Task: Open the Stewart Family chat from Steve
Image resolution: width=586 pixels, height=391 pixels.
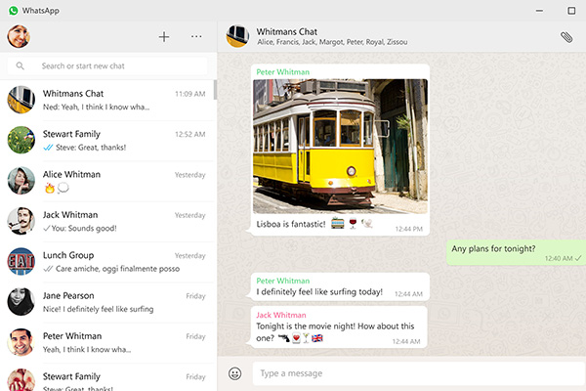Action: pyautogui.click(x=107, y=140)
